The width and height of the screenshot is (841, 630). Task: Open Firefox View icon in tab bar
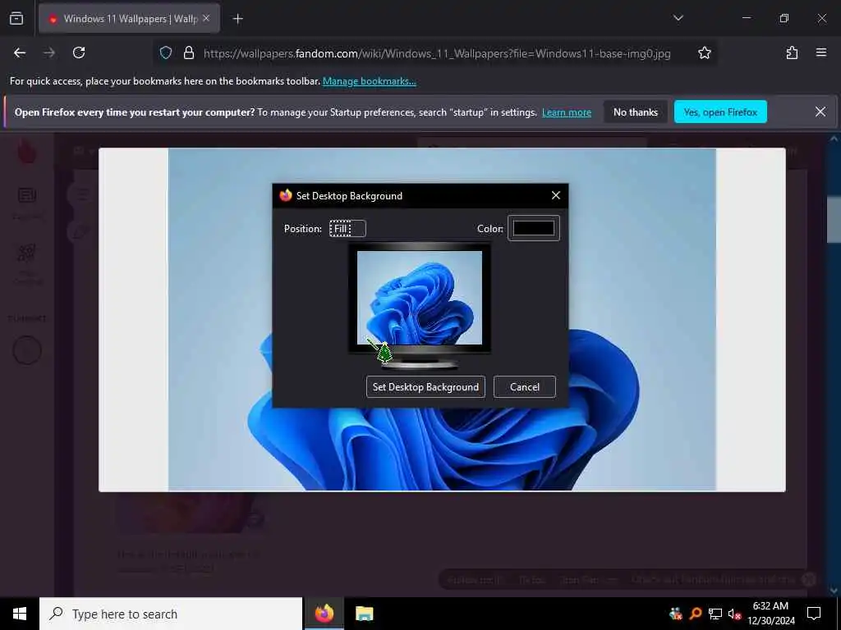tap(16, 19)
